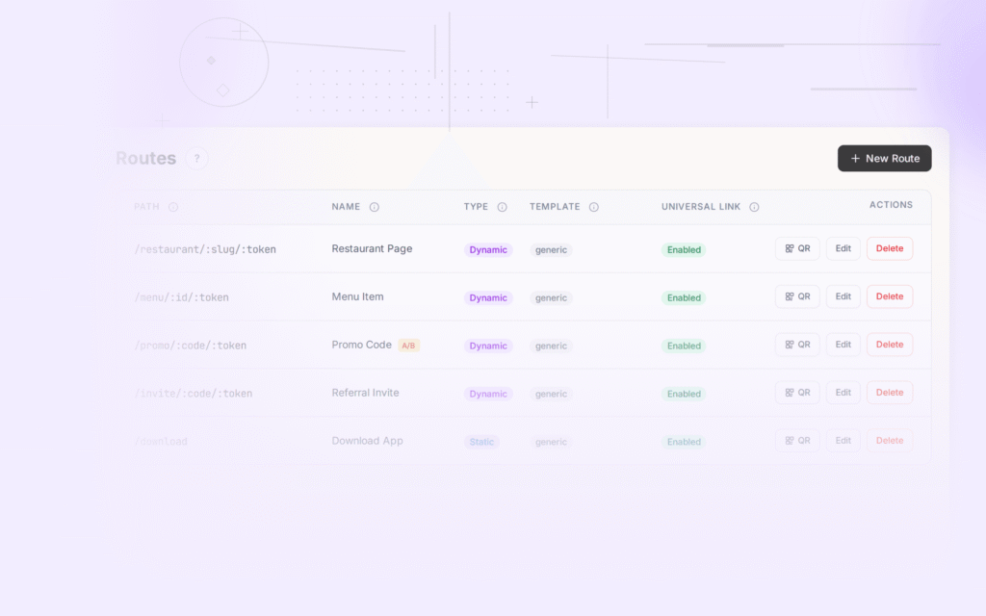Open QR code for Promo Code route
Viewport: 986px width, 616px height.
(796, 345)
